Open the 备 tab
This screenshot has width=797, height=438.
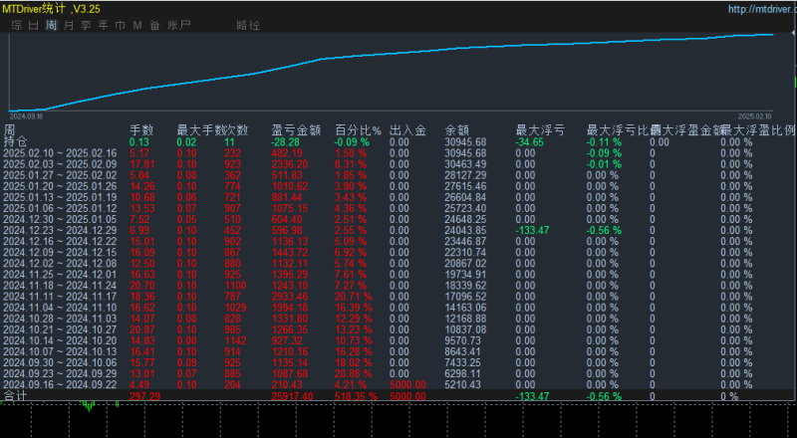tap(154, 24)
